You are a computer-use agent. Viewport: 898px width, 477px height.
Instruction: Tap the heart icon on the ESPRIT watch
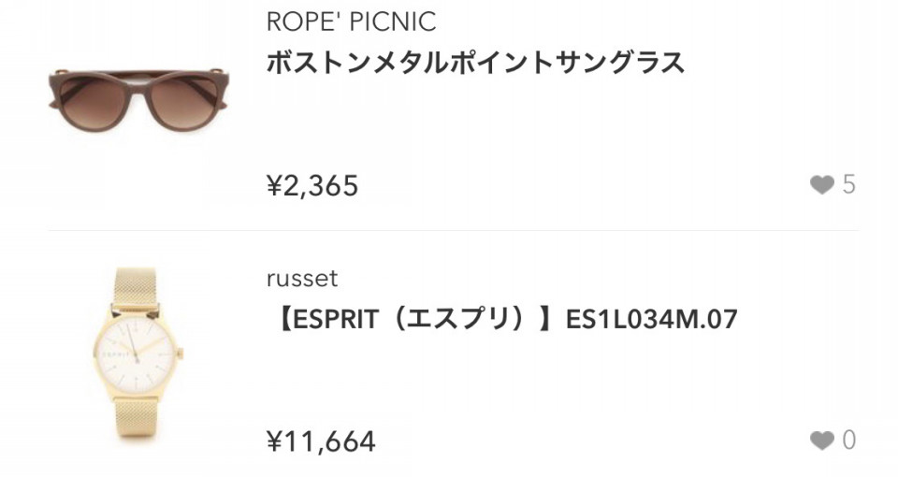click(822, 441)
